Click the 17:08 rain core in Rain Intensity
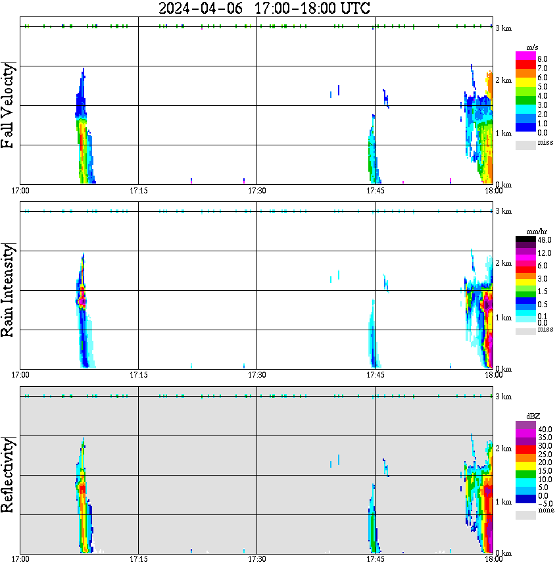Screen dimensions: 559x571 click(x=82, y=301)
